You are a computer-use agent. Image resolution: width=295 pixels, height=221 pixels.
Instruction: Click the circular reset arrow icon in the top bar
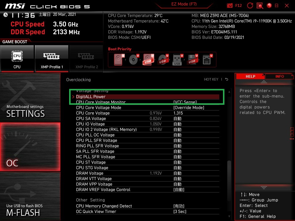(x=250, y=6)
